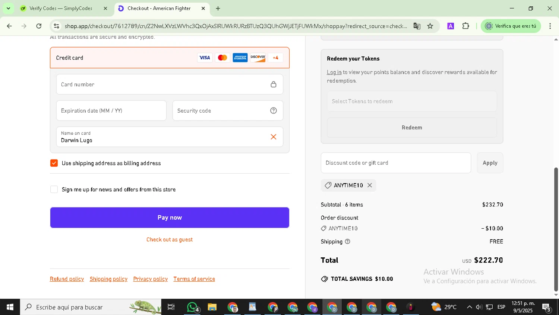Open the weather widget showing 29°C
The image size is (559, 315).
coord(444,307)
